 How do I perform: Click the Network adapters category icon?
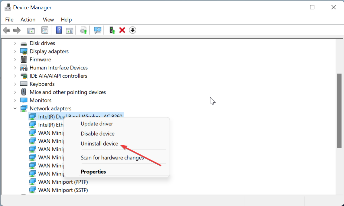pos(24,108)
